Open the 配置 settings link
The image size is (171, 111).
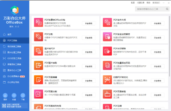pos(133,3)
